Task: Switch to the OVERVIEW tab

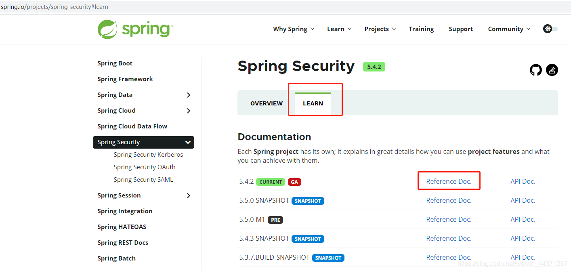Action: coord(266,103)
